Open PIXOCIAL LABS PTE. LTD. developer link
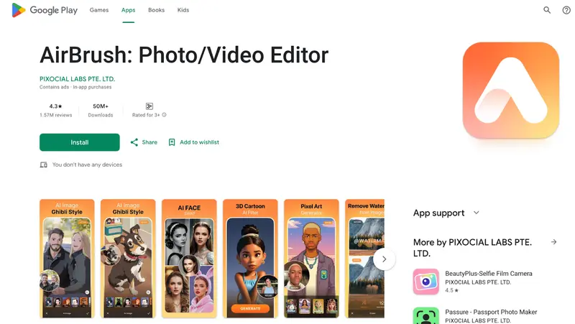This screenshot has width=575, height=324. click(x=78, y=79)
